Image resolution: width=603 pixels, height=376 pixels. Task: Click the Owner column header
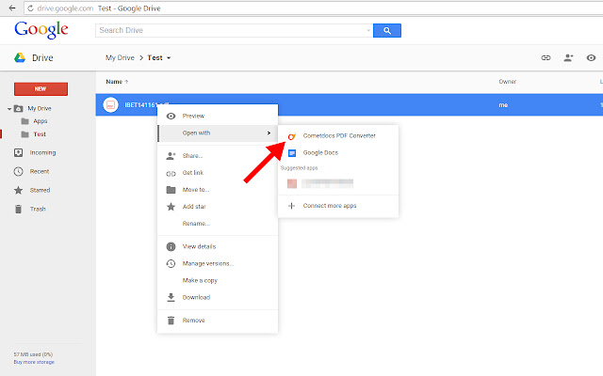[507, 82]
